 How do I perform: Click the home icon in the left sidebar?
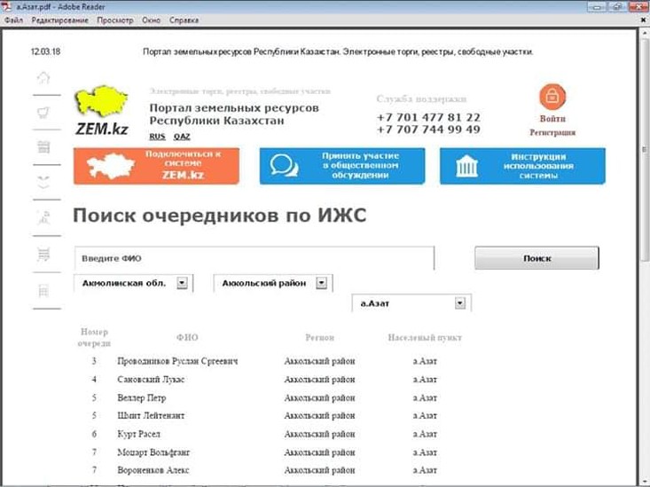click(x=43, y=77)
